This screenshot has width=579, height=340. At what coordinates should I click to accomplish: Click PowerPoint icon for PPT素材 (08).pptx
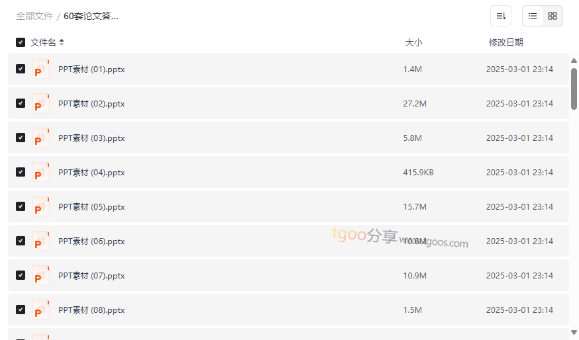coord(41,310)
